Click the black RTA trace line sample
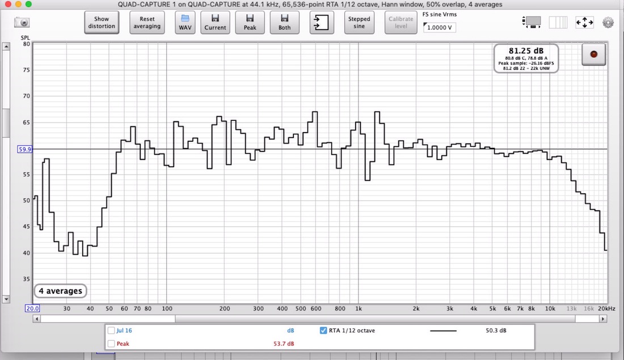 click(x=443, y=331)
